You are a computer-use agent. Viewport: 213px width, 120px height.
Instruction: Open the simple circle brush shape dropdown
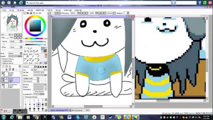click(31, 78)
